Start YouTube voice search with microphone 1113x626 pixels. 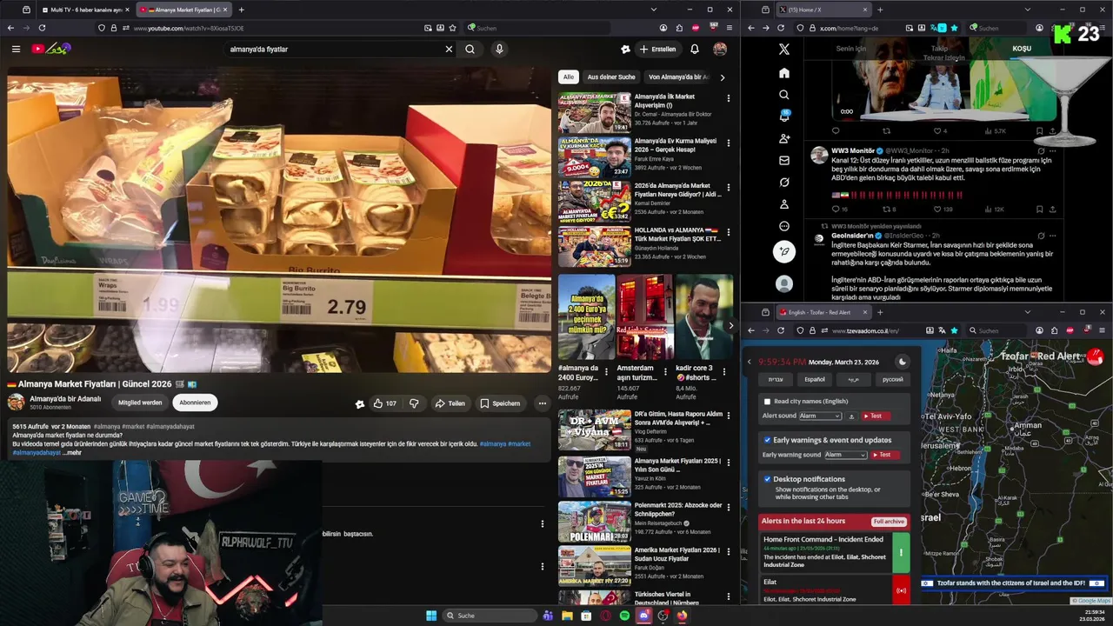pyautogui.click(x=499, y=50)
